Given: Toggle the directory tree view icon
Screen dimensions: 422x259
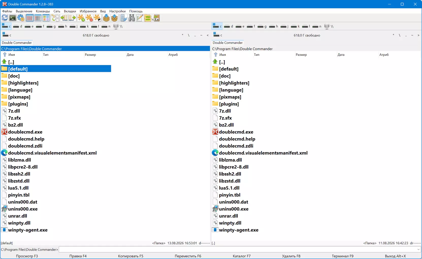Looking at the screenshot, I should pyautogui.click(x=55, y=18).
